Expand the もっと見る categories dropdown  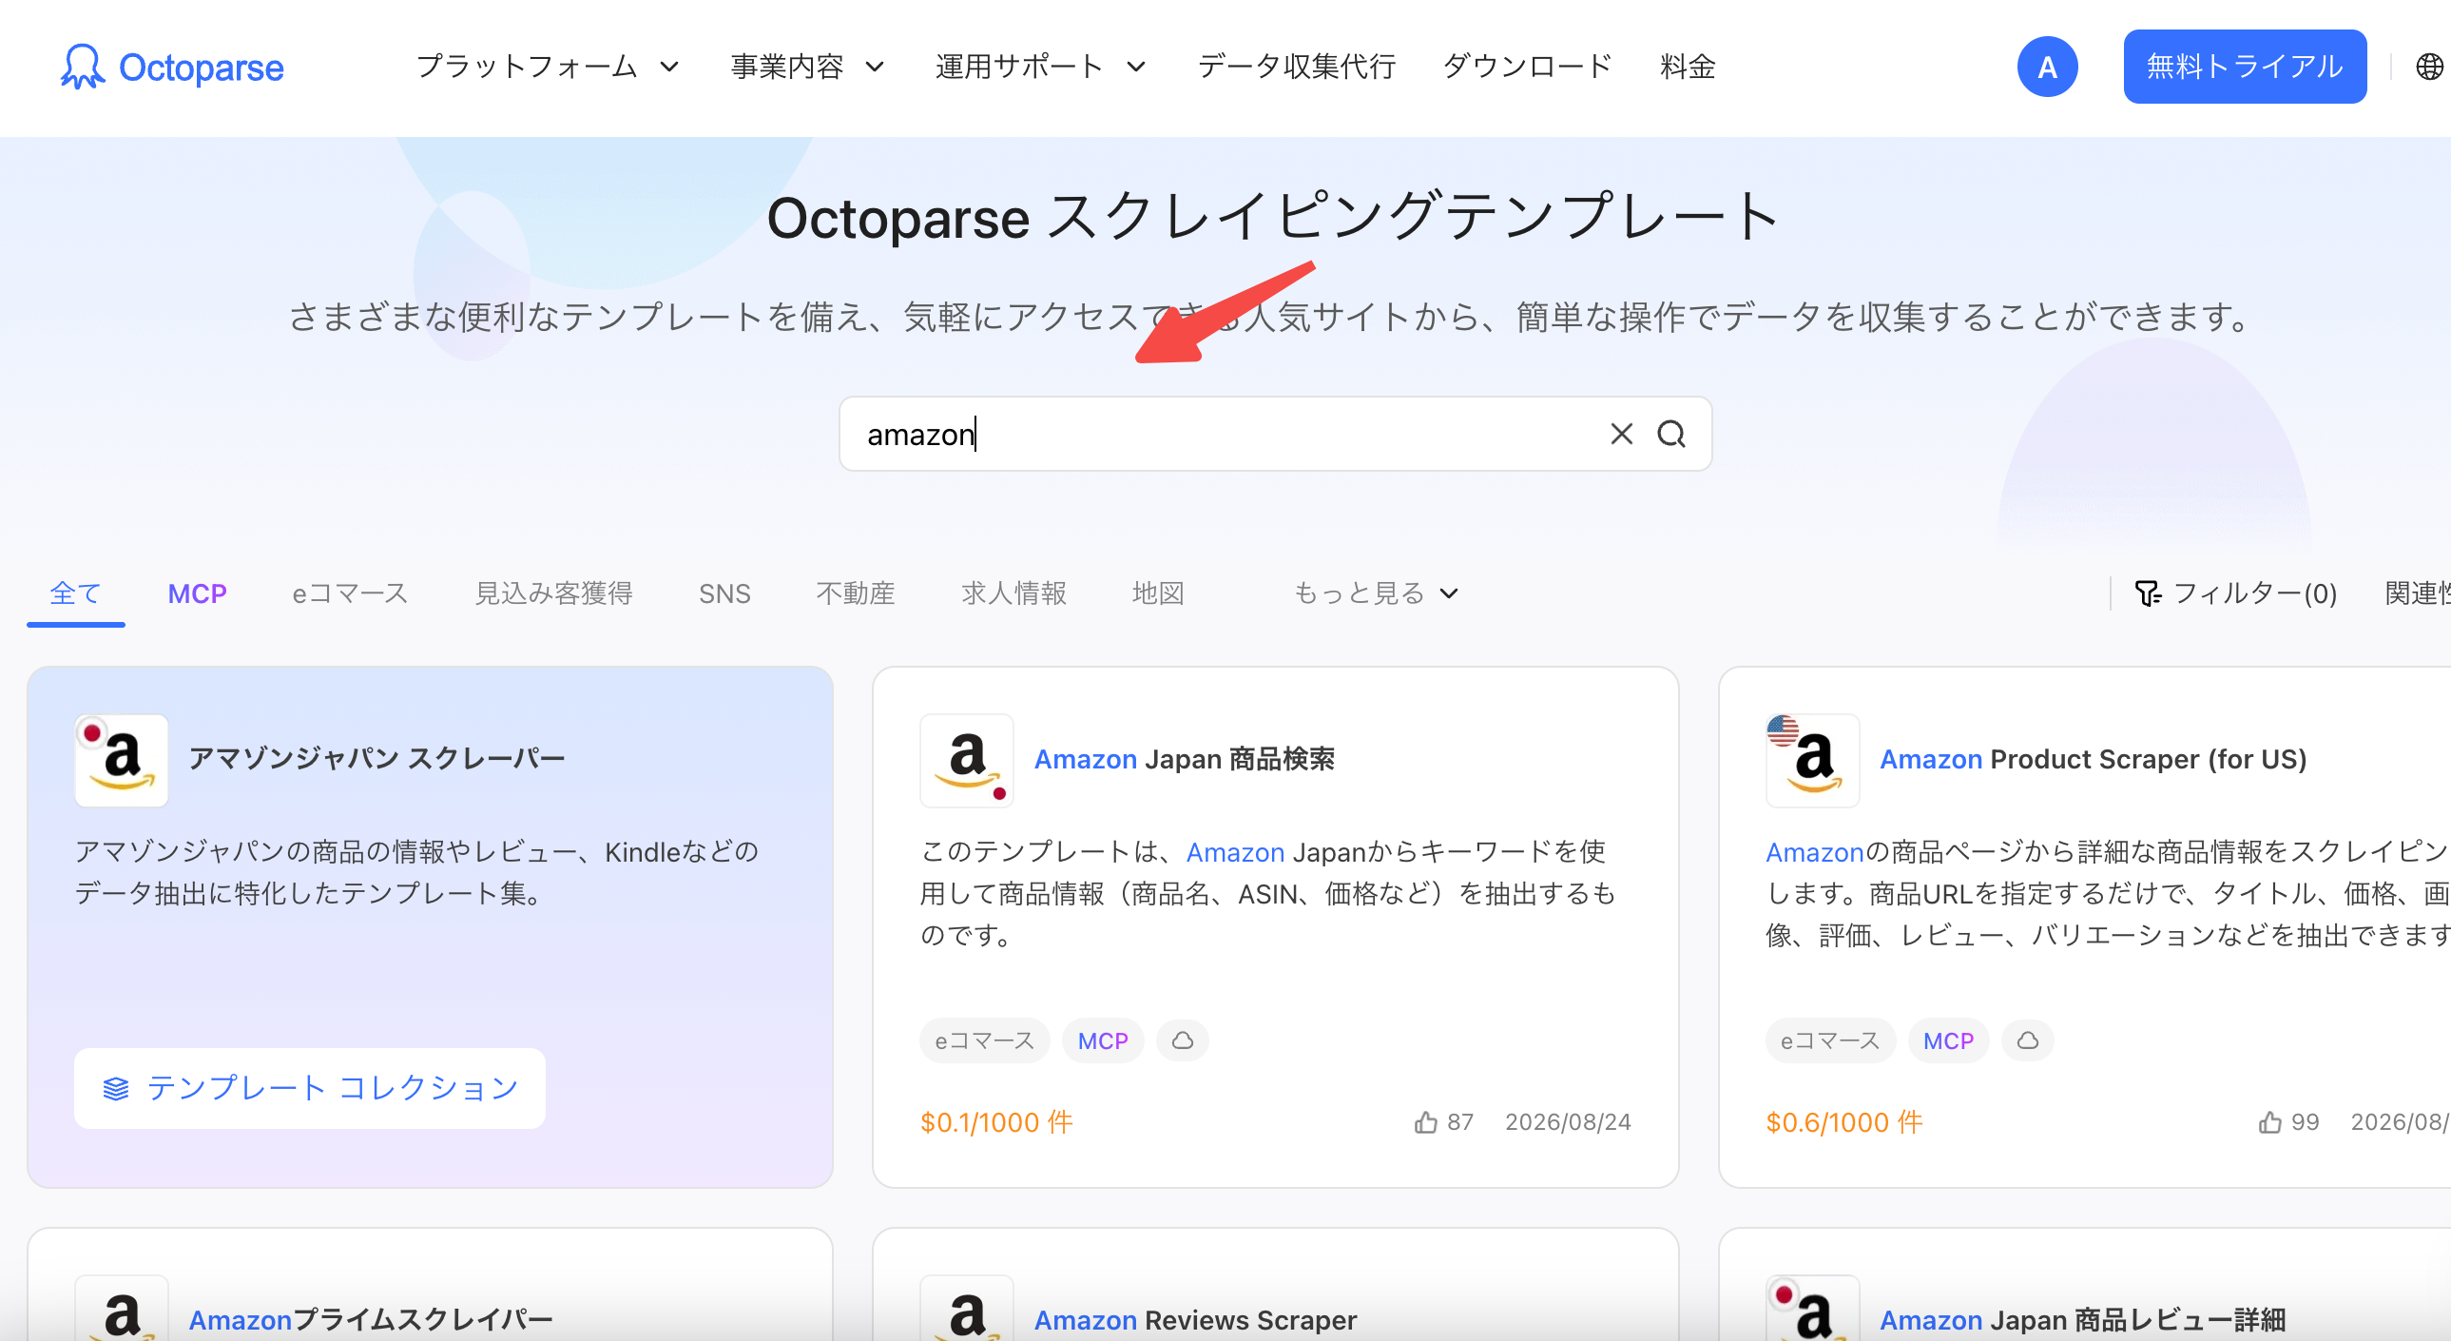1376,593
